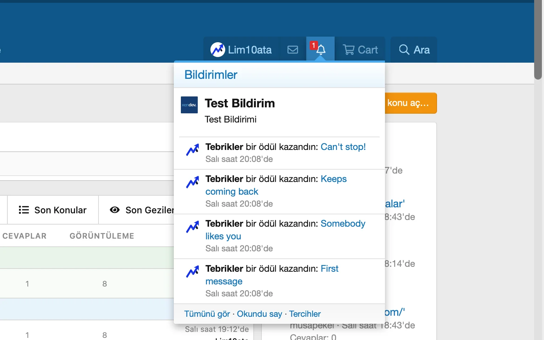This screenshot has height=340, width=544.
Task: Click the xendev avatar in Test Bildirim
Action: tap(189, 105)
